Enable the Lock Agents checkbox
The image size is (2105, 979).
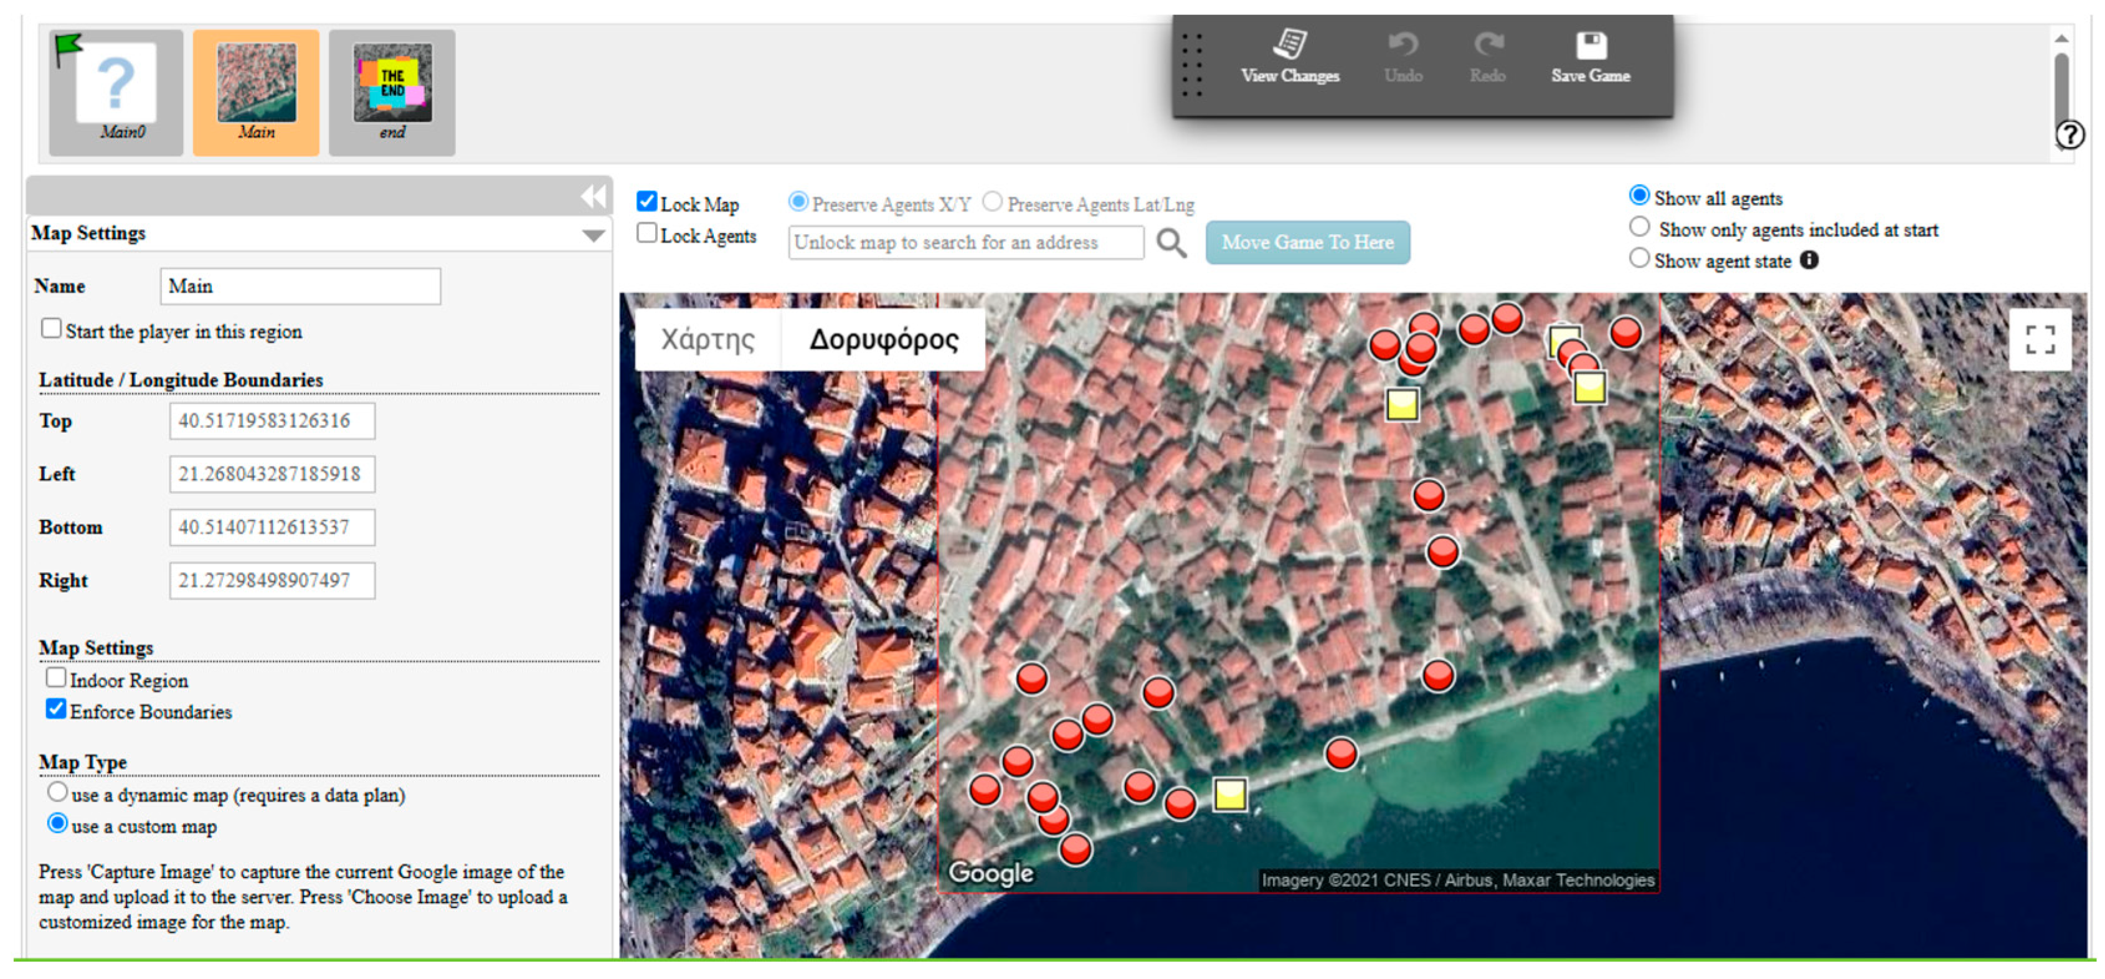click(x=647, y=234)
